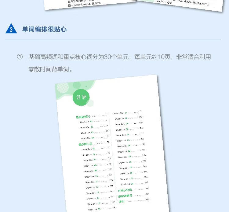This screenshot has width=229, height=212.
Task: Click the circled number ① marker
Action: click(x=20, y=57)
